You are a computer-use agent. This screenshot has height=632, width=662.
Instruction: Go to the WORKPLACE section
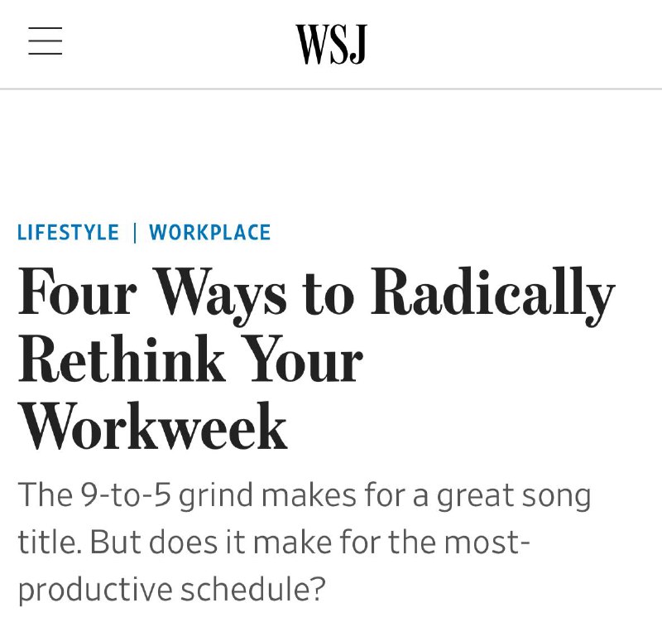click(210, 233)
